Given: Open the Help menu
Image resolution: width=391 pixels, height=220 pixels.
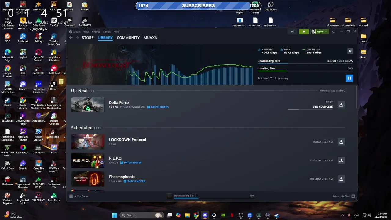Looking at the screenshot, I should pyautogui.click(x=116, y=32).
